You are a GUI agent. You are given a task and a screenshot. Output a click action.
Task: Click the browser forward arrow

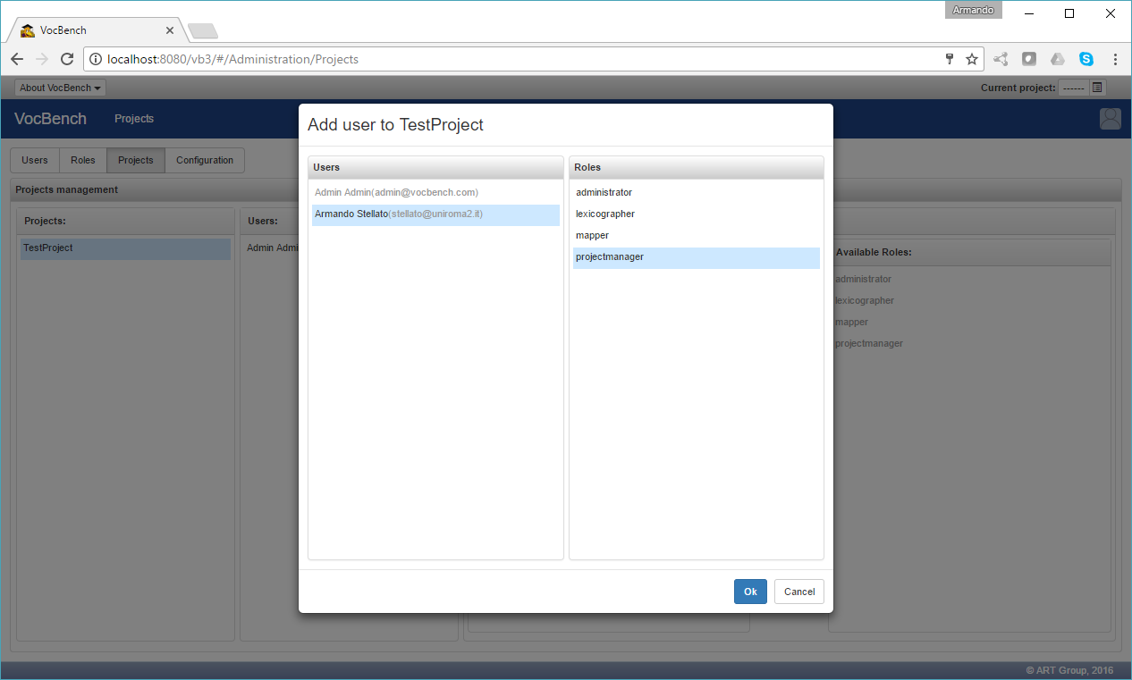[41, 59]
